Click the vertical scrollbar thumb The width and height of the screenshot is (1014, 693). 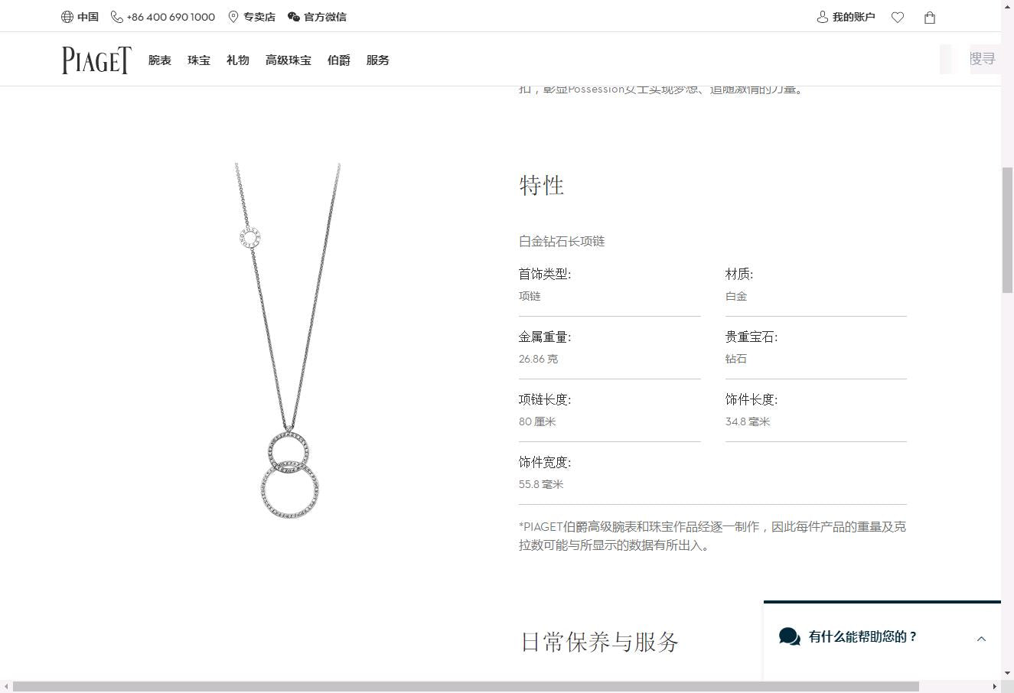1007,229
